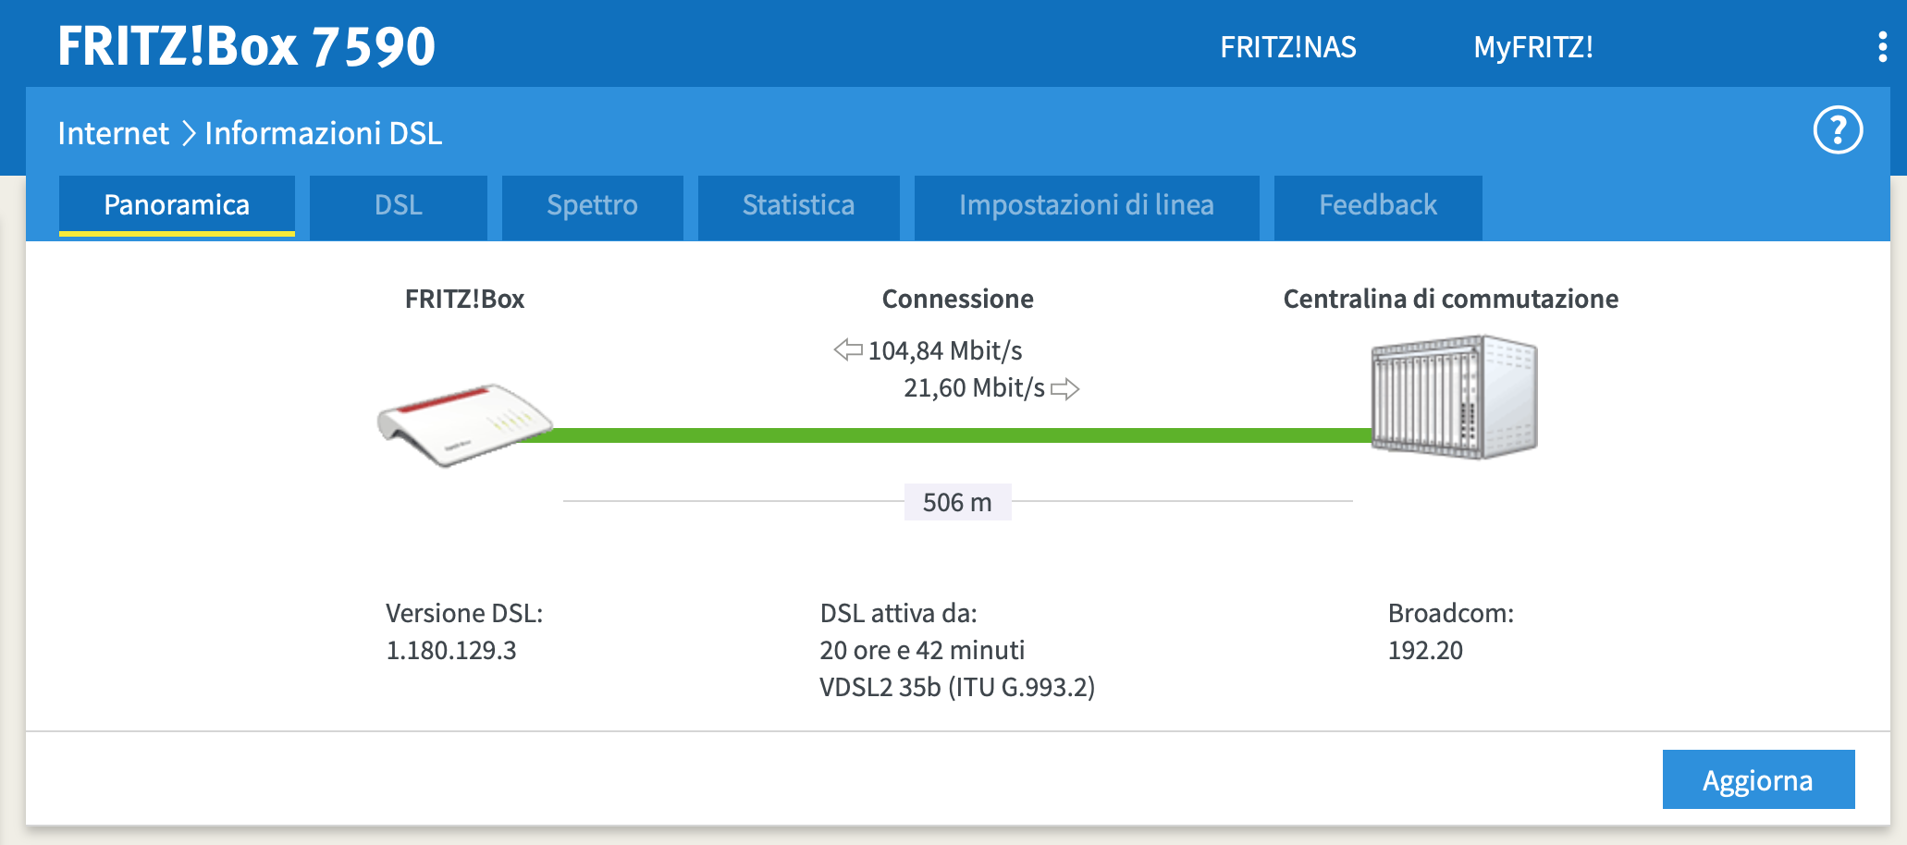Click the breadcrumb chevron after Internet
Image resolution: width=1907 pixels, height=845 pixels.
(188, 133)
